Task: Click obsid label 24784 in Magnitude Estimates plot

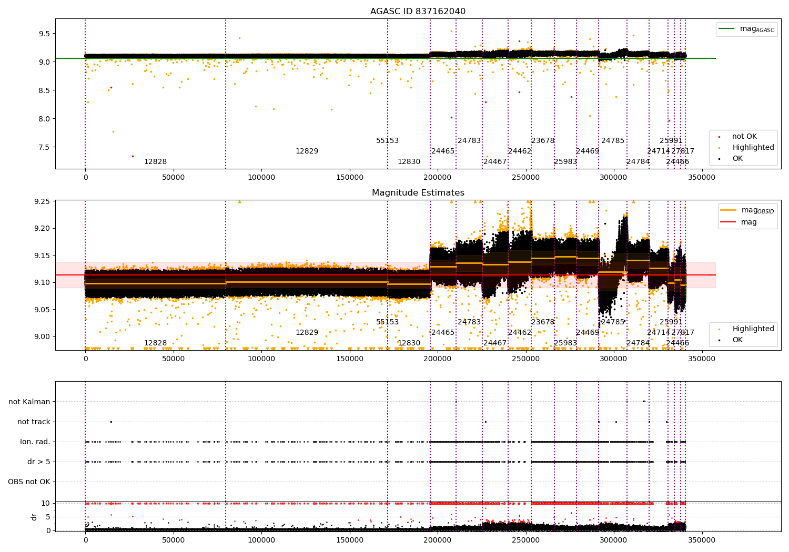Action: point(638,343)
